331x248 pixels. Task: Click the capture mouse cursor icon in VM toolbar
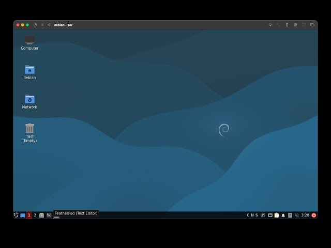tap(270, 25)
